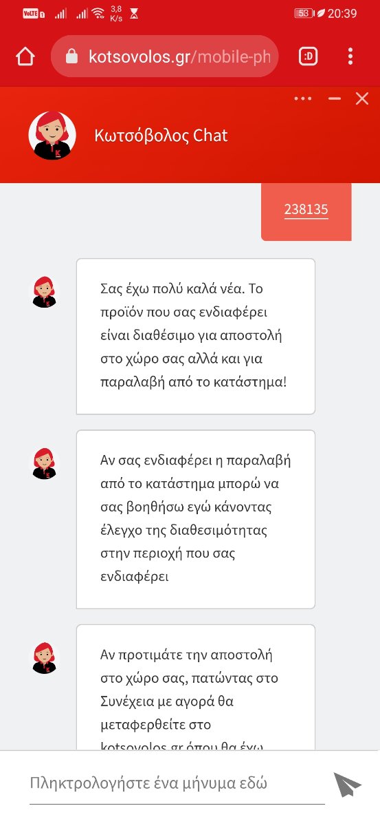Open chat options via horizontal dots
The width and height of the screenshot is (380, 826).
(x=303, y=99)
